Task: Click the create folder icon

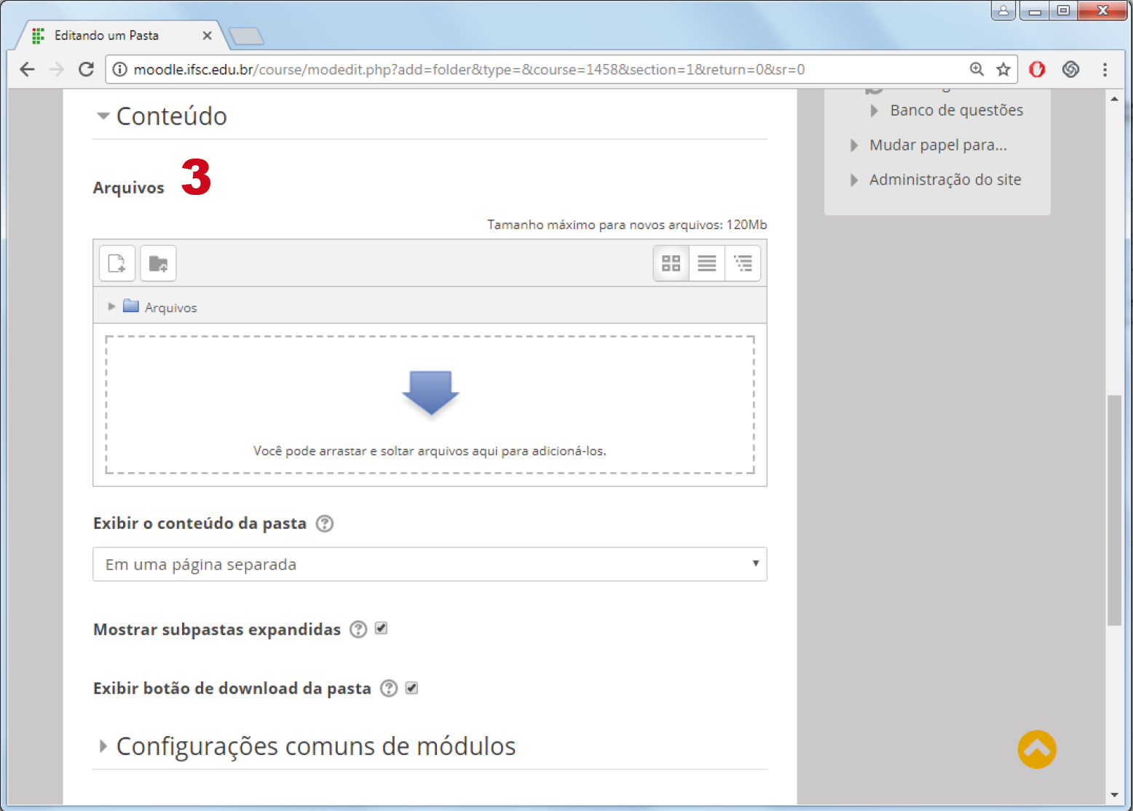Action: (x=158, y=263)
